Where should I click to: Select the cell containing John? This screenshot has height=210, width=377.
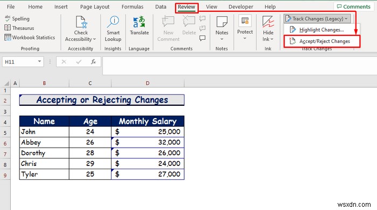click(44, 132)
